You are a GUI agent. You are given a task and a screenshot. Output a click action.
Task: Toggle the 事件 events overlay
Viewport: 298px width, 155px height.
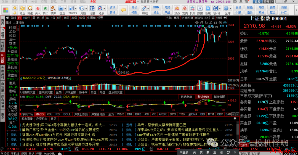click(177, 18)
